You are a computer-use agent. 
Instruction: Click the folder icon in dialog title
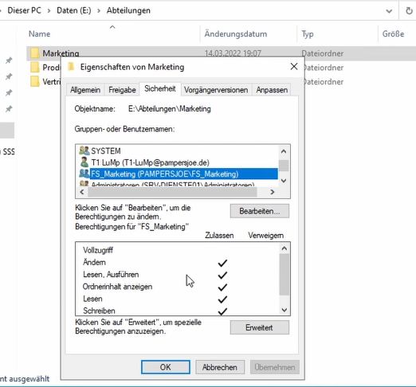click(71, 67)
